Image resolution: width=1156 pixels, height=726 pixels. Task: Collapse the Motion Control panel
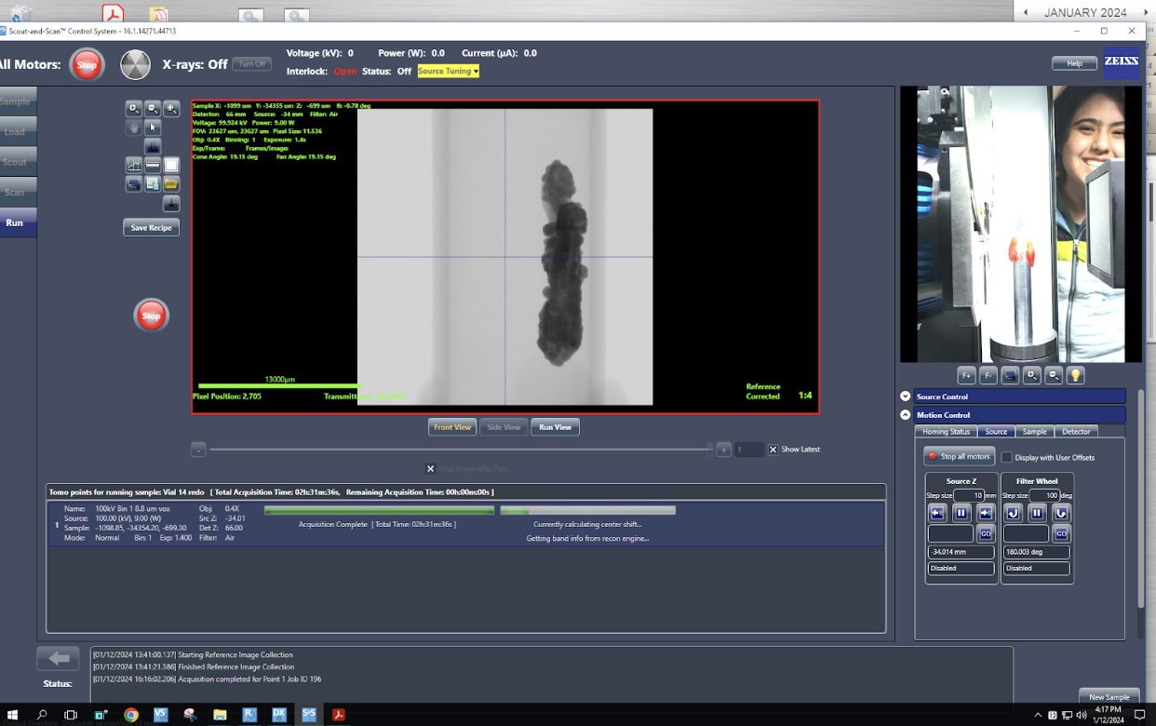(905, 415)
